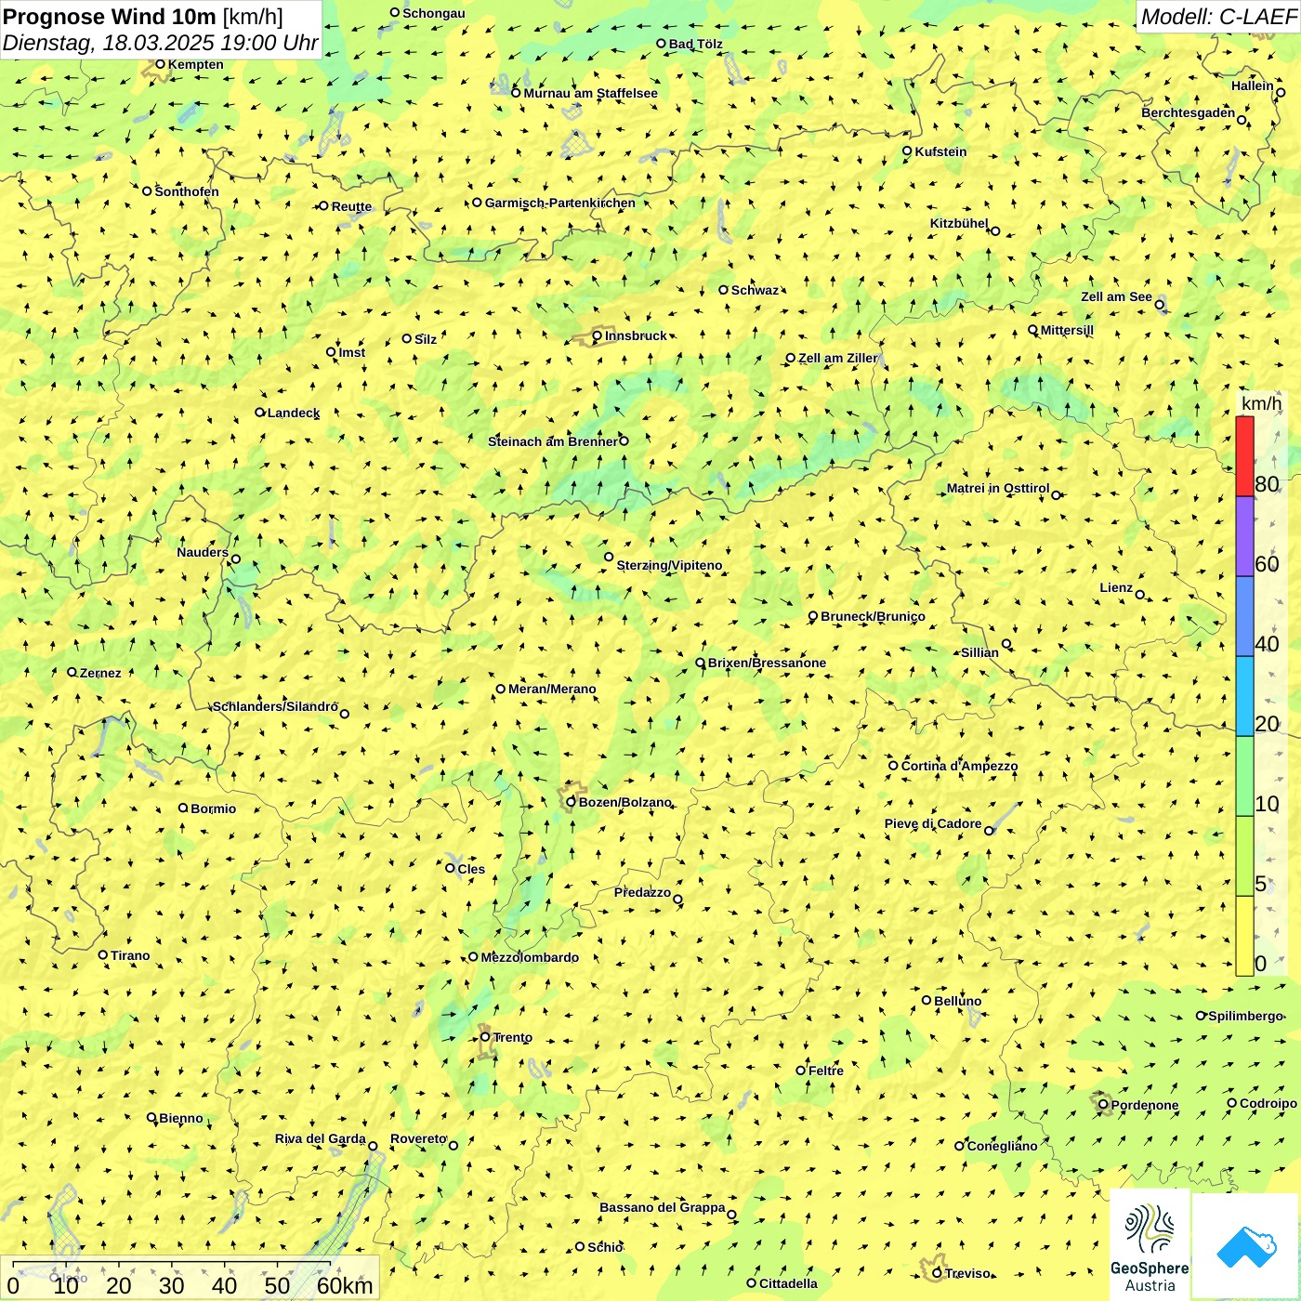1301x1301 pixels.
Task: Click the 'Feltre' label
Action: tap(826, 1071)
